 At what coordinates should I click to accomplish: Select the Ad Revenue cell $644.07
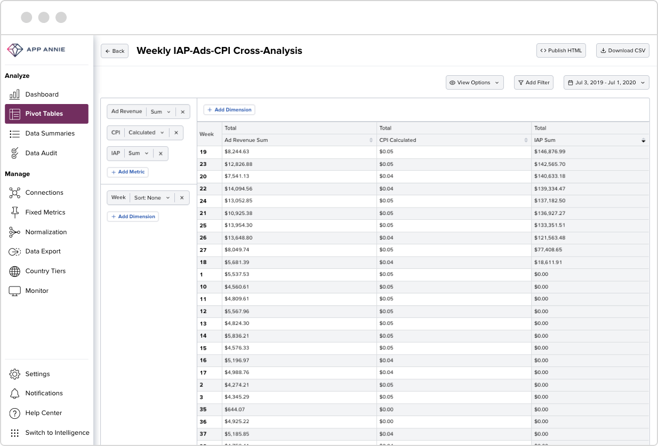(299, 410)
